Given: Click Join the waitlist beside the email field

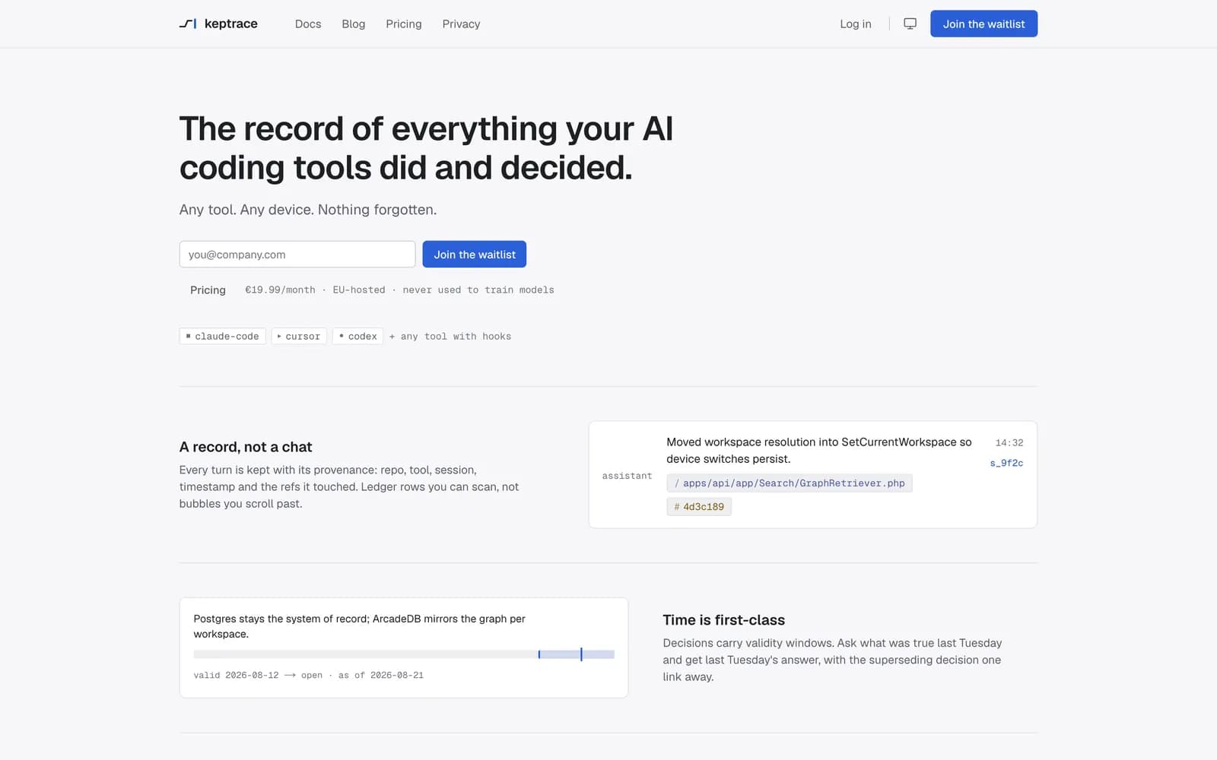Looking at the screenshot, I should 475,254.
